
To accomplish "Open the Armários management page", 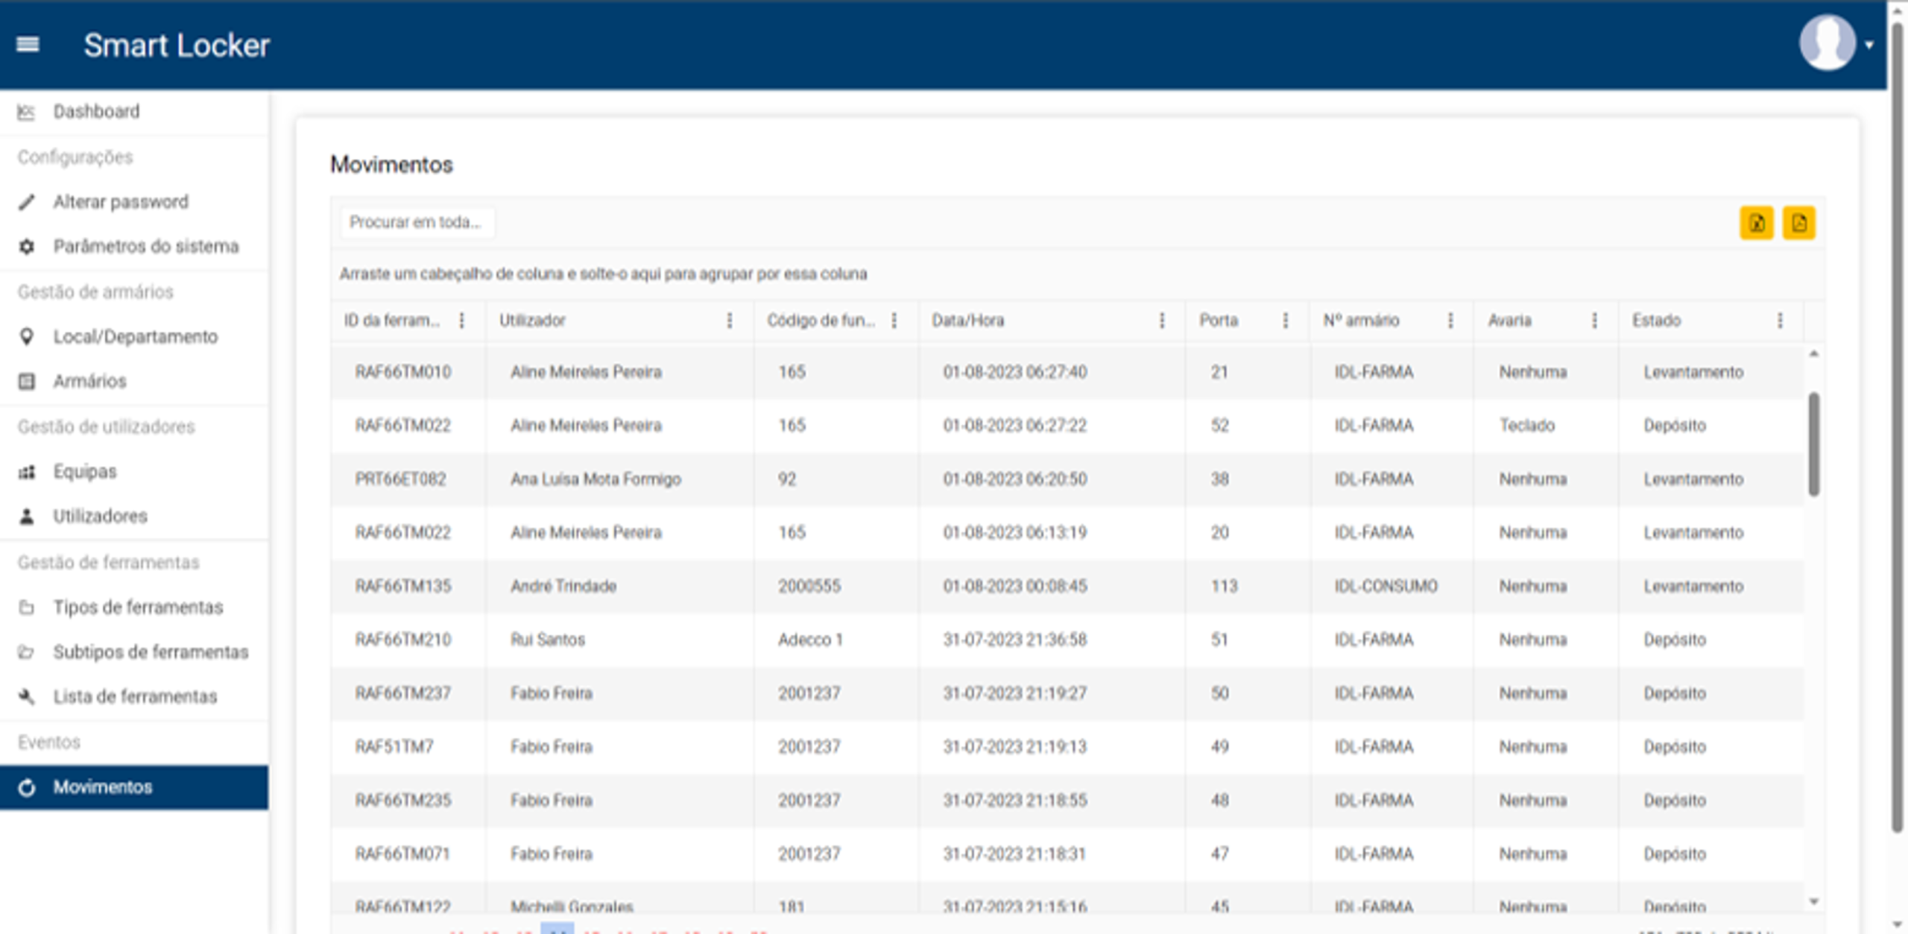I will pyautogui.click(x=89, y=381).
